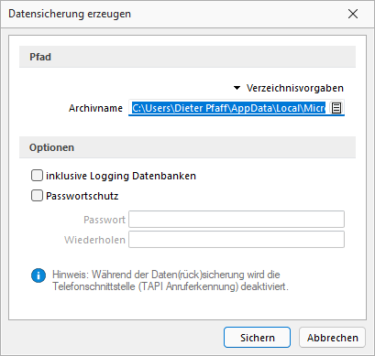Click the Passwortschutz label text

[x=83, y=196]
